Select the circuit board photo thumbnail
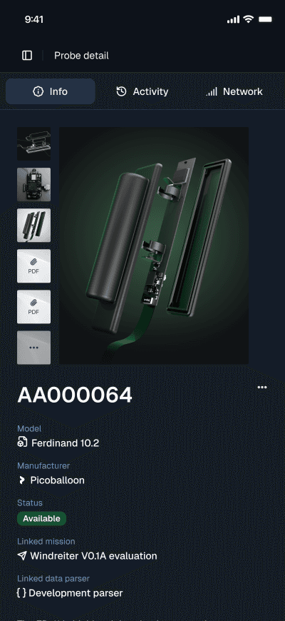 pos(33,185)
